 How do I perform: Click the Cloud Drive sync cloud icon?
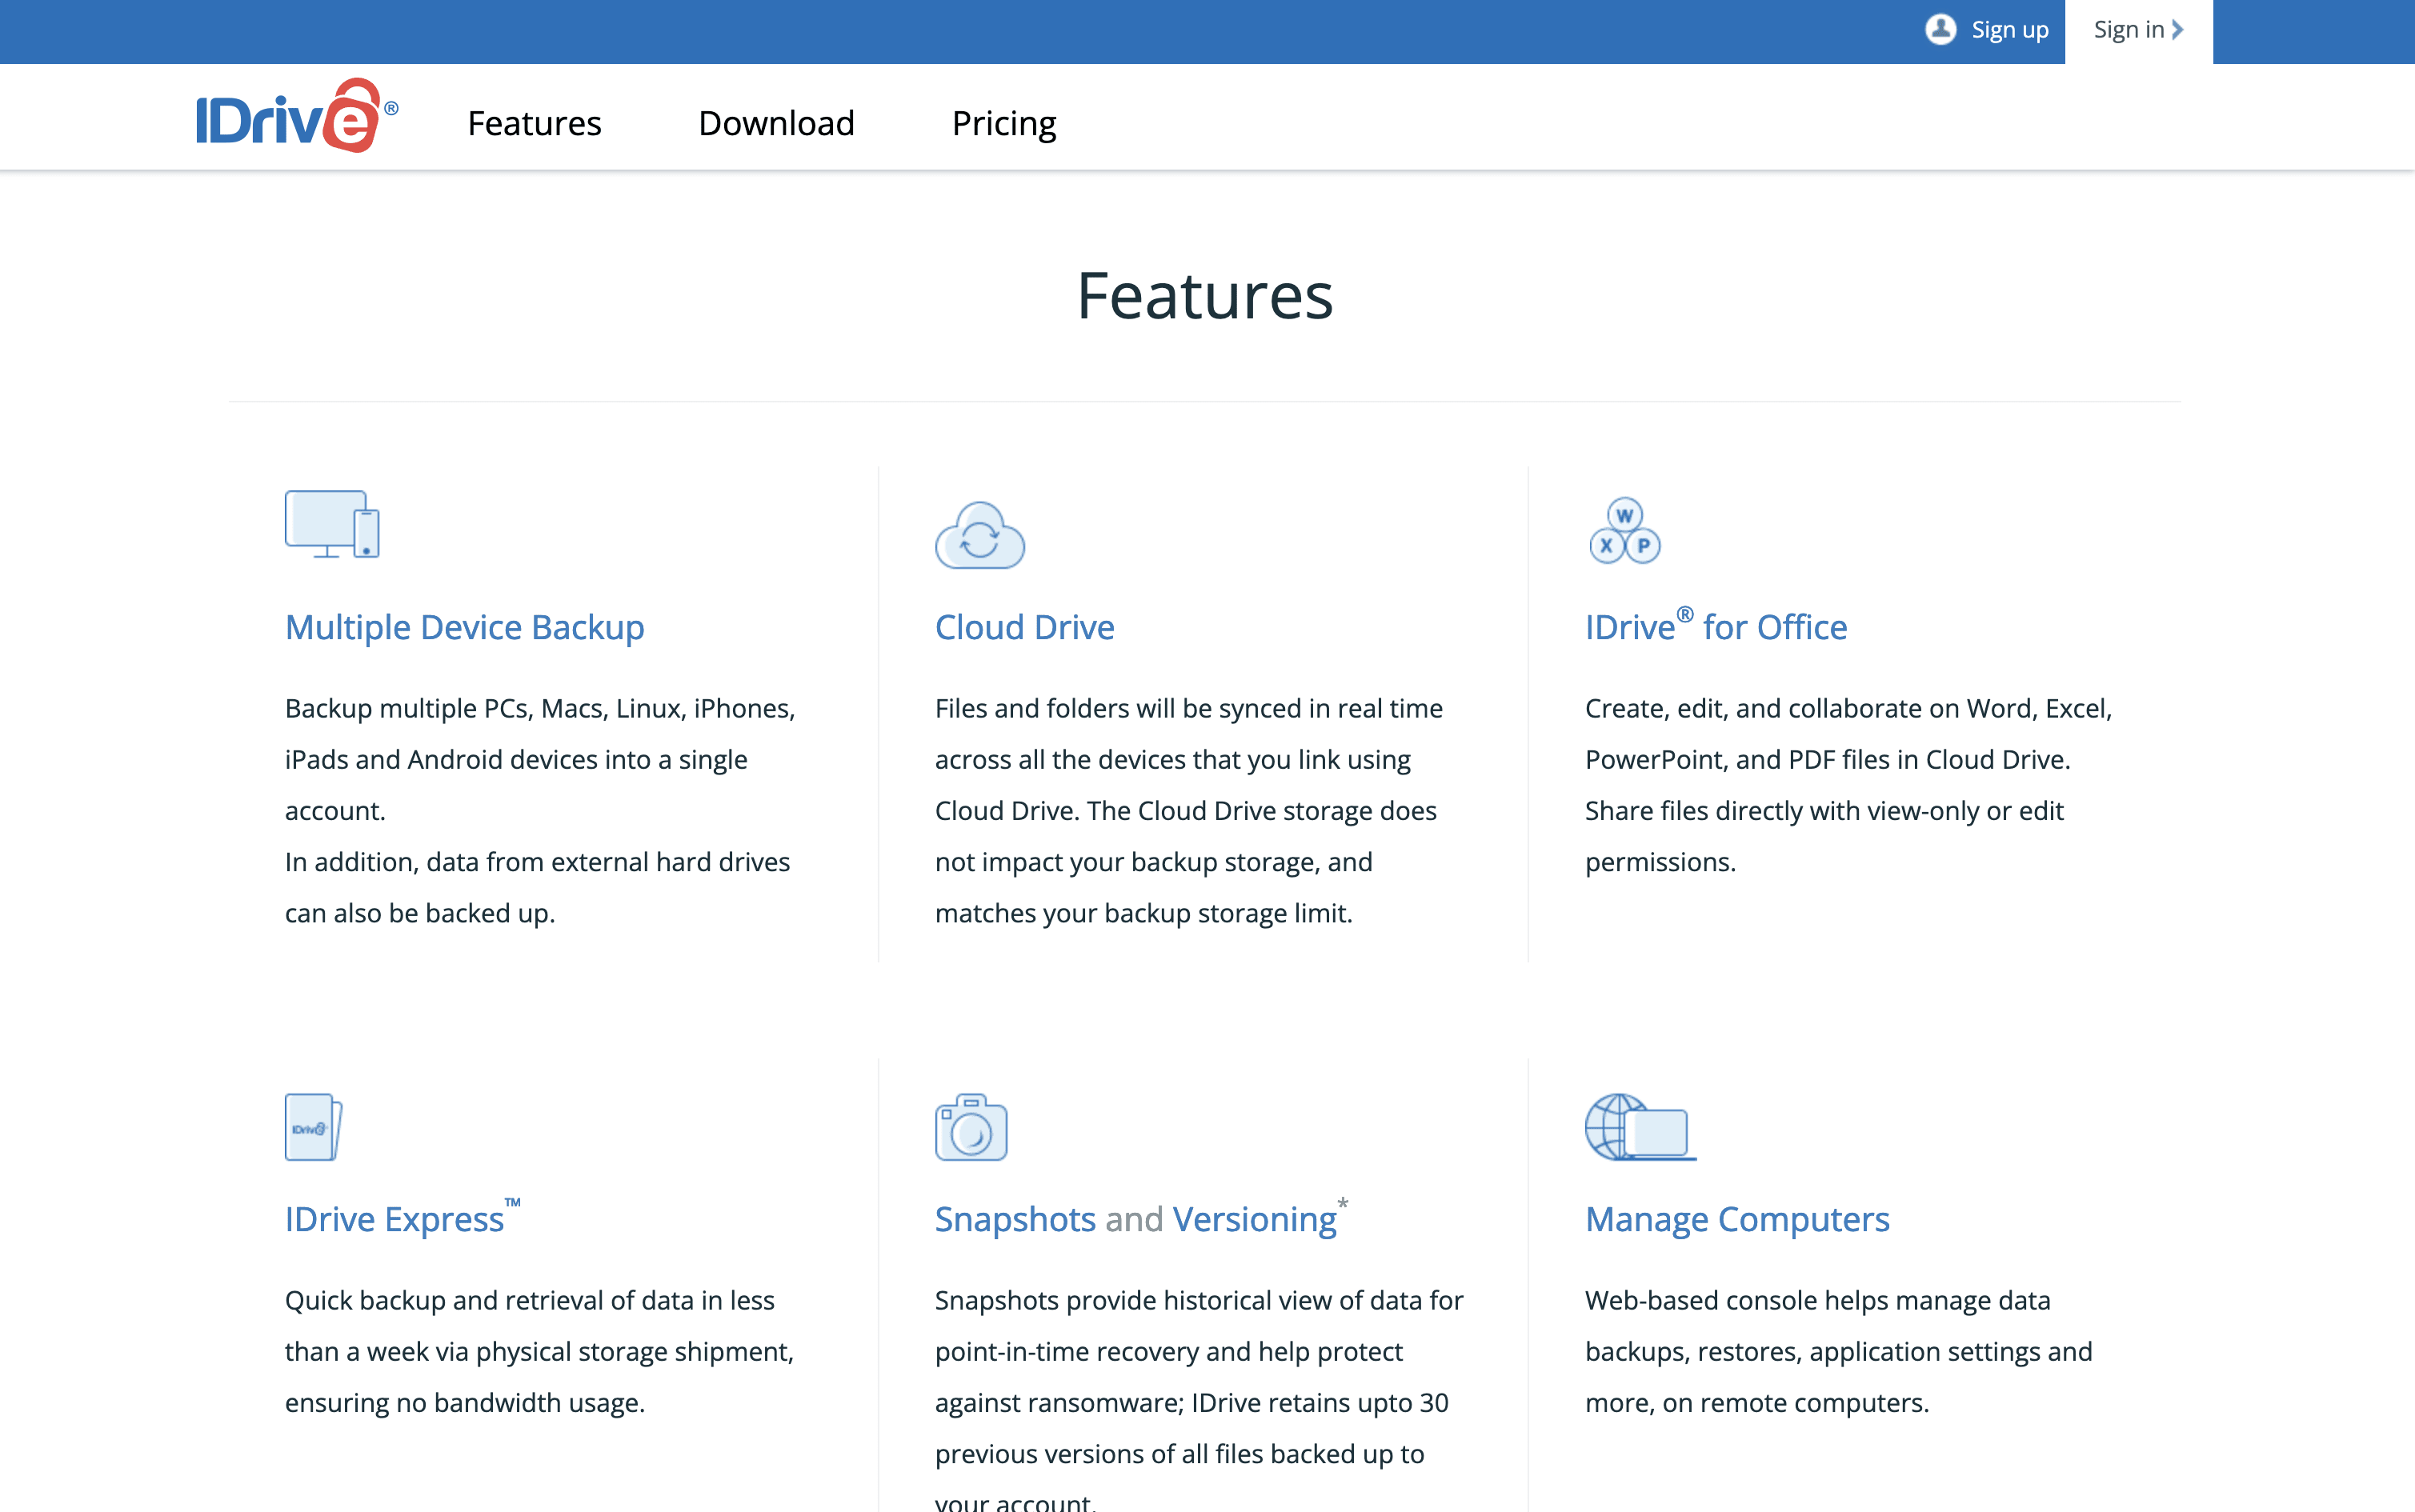(x=980, y=535)
